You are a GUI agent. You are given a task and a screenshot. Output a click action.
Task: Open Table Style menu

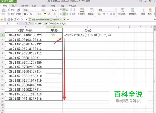pos(133,12)
